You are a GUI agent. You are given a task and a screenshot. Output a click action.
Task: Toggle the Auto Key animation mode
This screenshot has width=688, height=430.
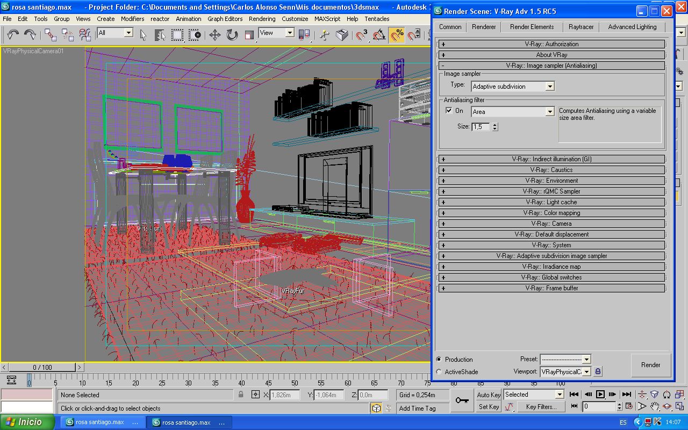pos(489,395)
